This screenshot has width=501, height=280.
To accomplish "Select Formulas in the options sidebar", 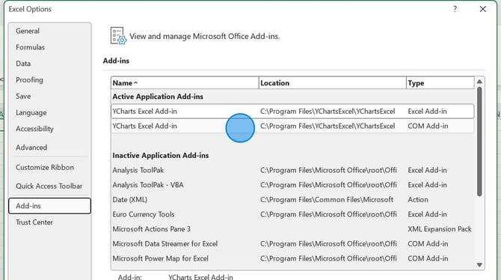I will point(49,47).
